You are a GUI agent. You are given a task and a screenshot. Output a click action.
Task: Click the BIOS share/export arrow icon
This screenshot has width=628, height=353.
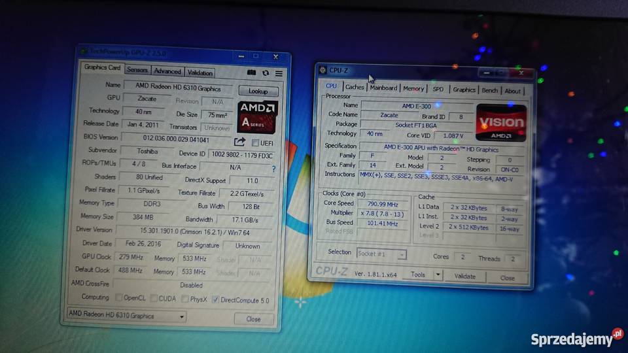[x=239, y=142]
